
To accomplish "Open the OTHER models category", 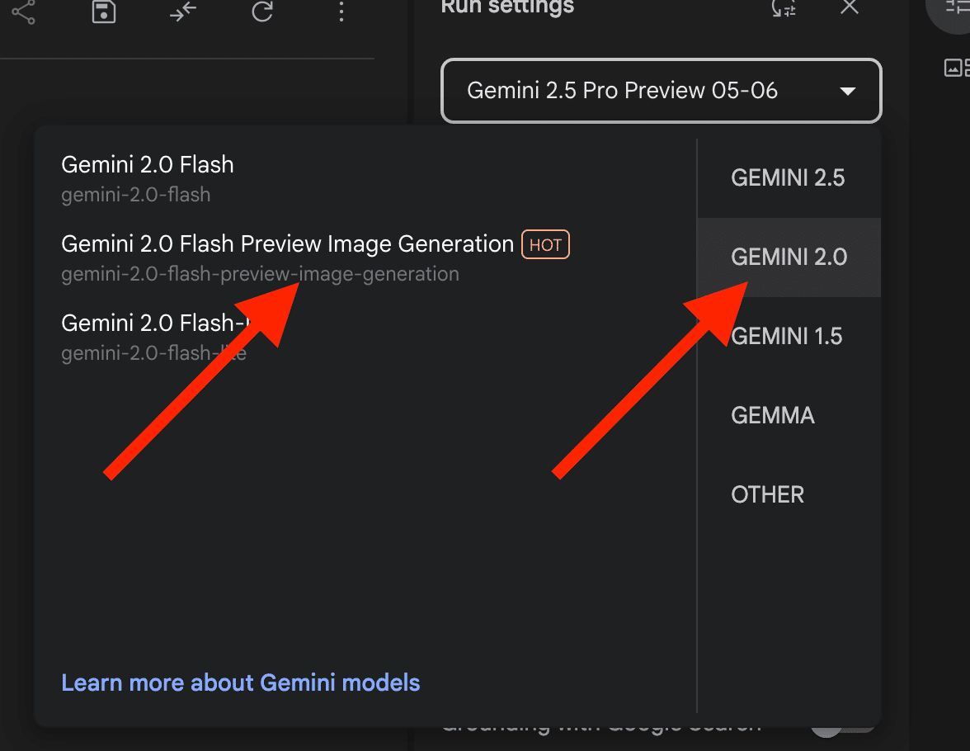I will [x=767, y=494].
